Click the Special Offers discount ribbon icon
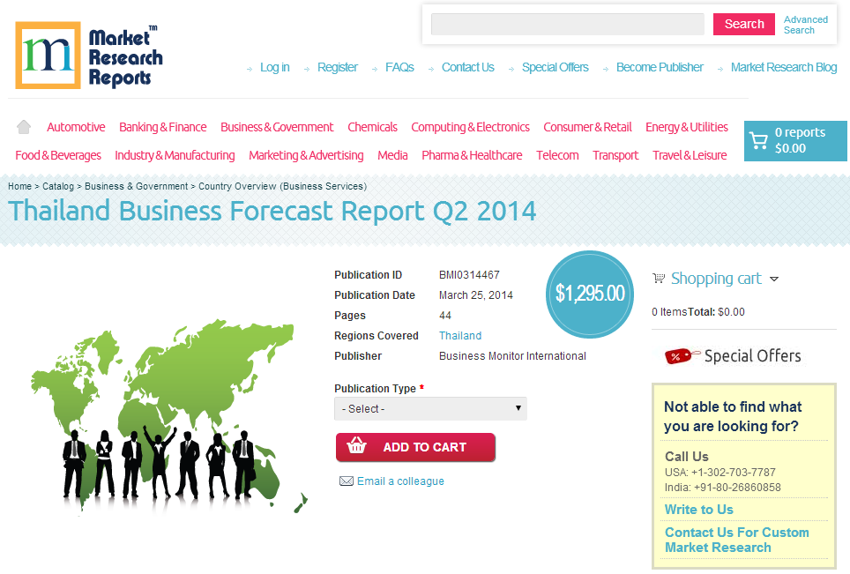The height and width of the screenshot is (574, 850). pyautogui.click(x=679, y=354)
